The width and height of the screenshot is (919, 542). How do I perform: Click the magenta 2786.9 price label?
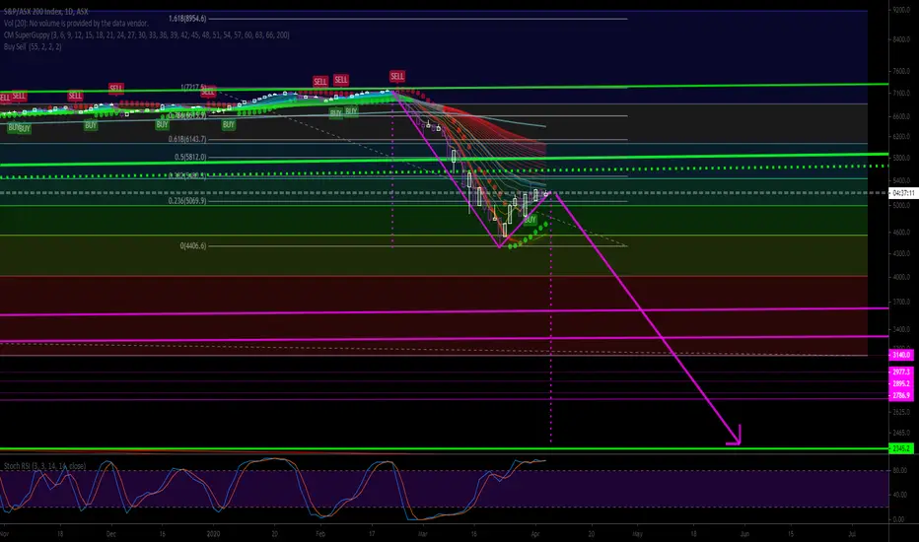[x=901, y=395]
